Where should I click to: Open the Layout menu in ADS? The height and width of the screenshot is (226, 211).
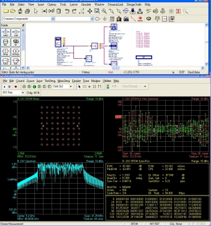(x=73, y=5)
